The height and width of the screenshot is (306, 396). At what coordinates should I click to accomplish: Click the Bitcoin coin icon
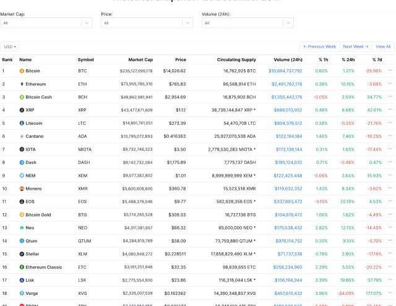click(x=22, y=71)
